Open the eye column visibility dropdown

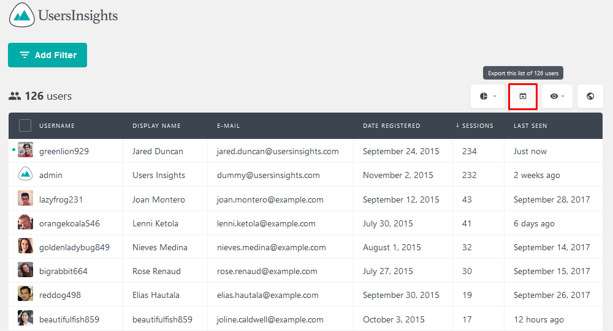pyautogui.click(x=557, y=97)
